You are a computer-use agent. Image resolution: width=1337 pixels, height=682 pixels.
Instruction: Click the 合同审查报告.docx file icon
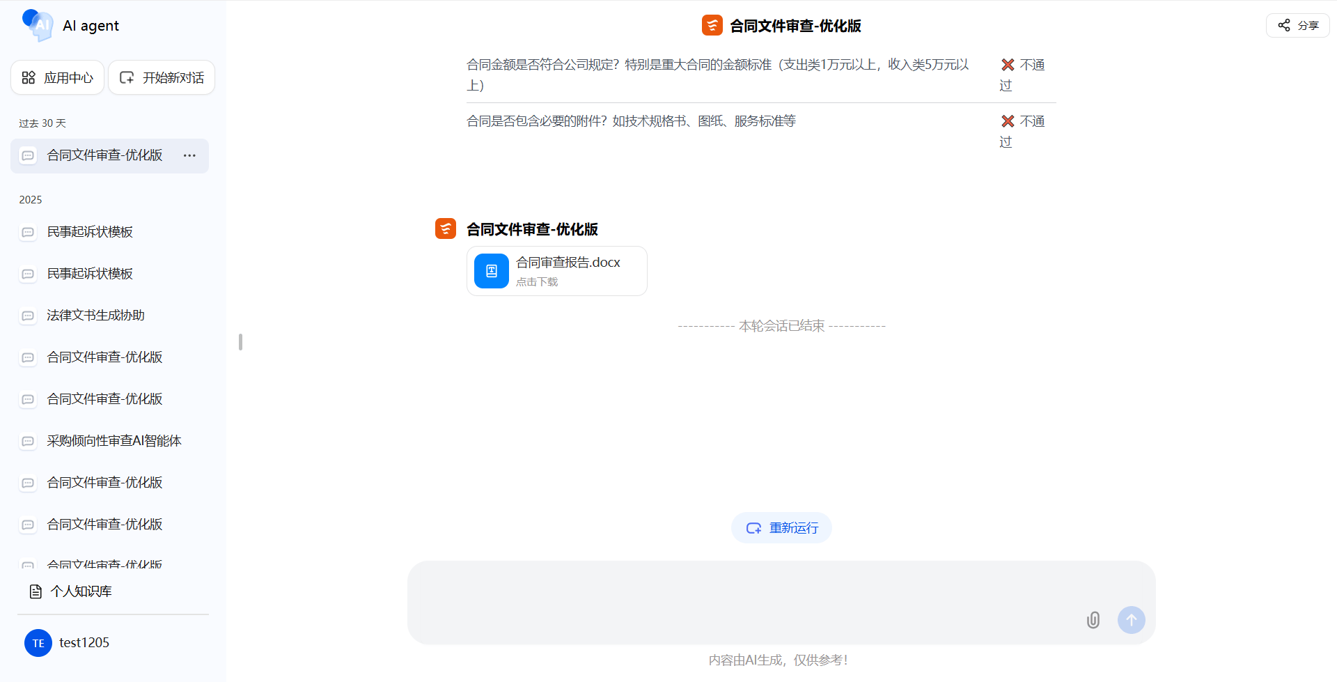(x=492, y=271)
